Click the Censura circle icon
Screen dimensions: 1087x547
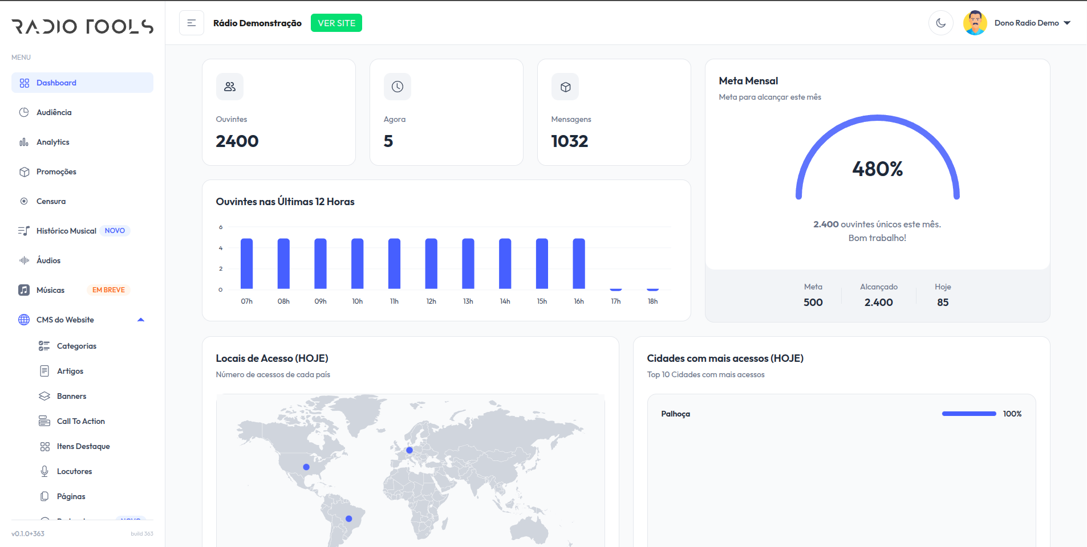click(x=24, y=201)
